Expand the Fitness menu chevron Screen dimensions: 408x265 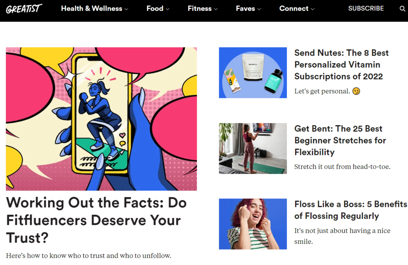[x=216, y=9]
